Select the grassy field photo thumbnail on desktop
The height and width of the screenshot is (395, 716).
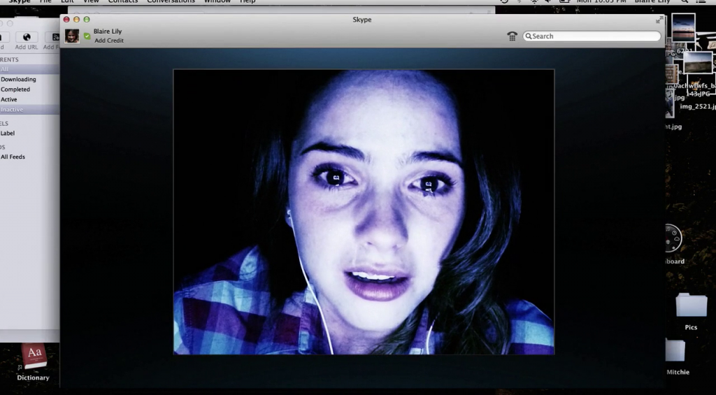click(x=698, y=62)
